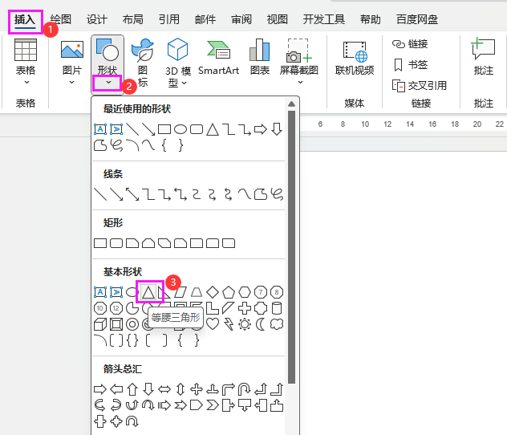Viewport: 507px width, 435px height.
Task: Pick the diamond shape in 基本形状
Action: coord(213,292)
